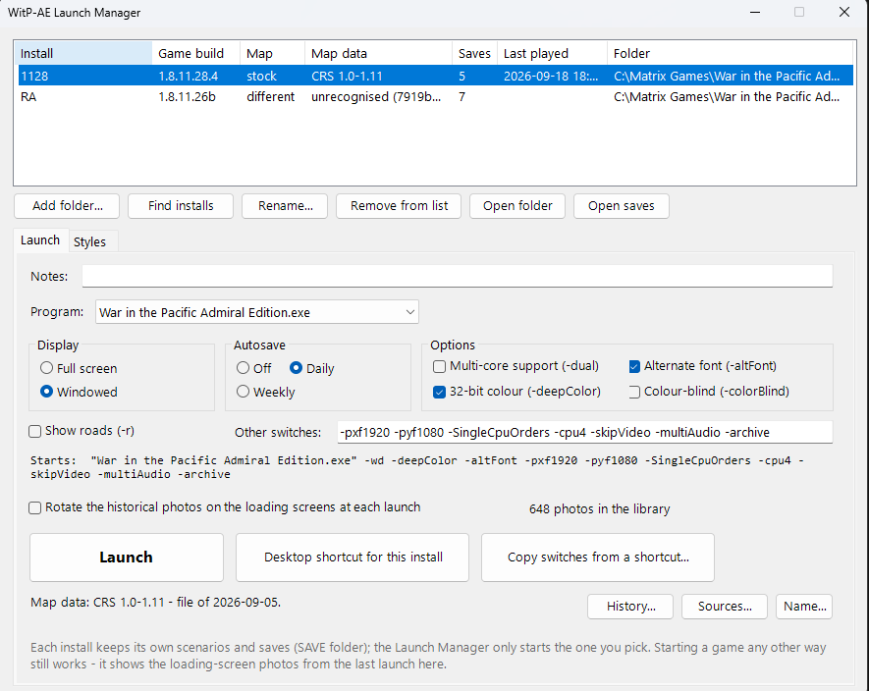Select the RA install row
Viewport: 869px width, 691px height.
[436, 96]
